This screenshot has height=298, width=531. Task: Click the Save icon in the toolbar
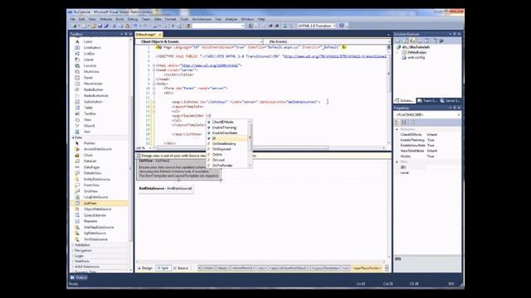[100, 26]
